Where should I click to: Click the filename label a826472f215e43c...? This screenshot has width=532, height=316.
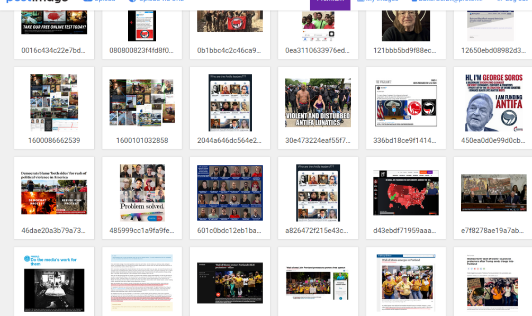pyautogui.click(x=318, y=230)
